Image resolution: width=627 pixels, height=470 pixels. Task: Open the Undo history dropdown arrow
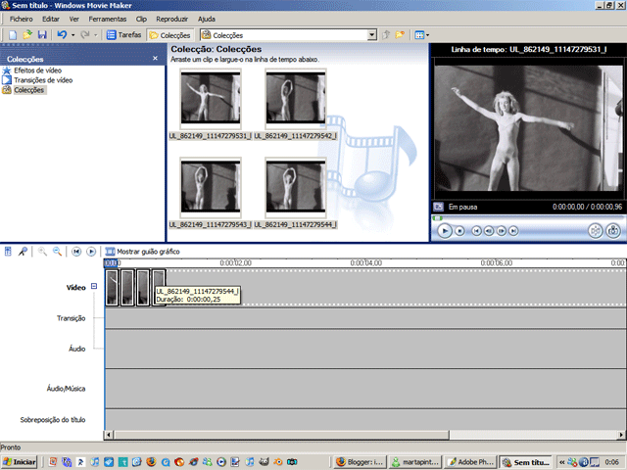(72, 35)
